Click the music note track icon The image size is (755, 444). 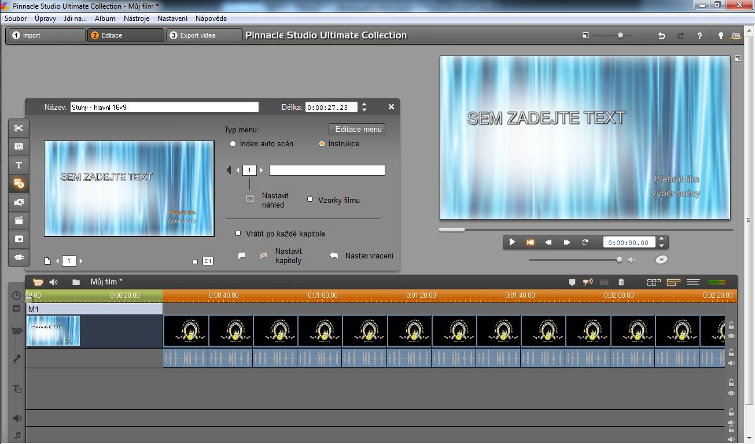pos(17,435)
